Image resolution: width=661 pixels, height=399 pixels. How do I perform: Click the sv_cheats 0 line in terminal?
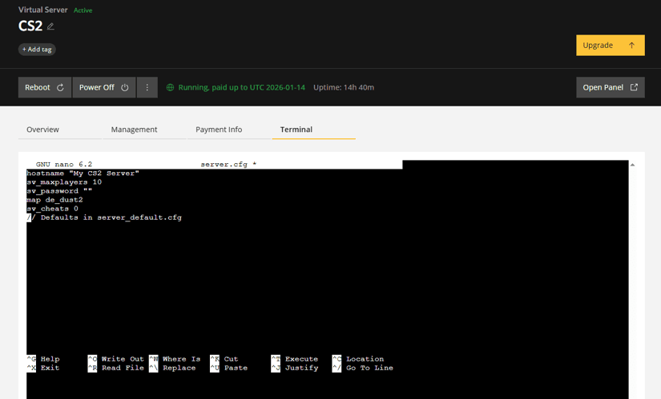tap(53, 209)
